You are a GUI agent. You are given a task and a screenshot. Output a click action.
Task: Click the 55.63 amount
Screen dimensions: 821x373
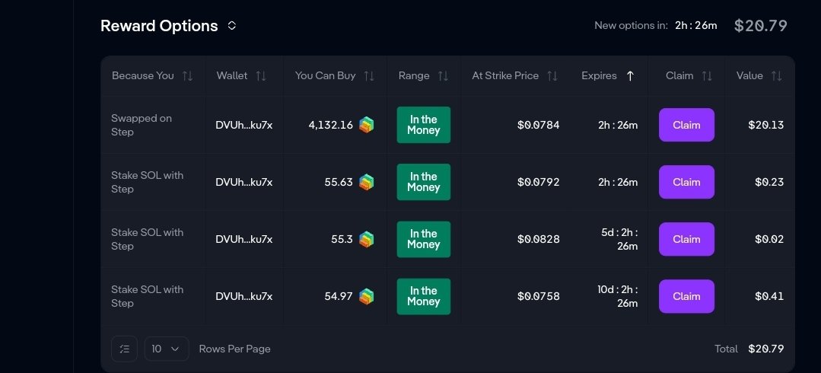point(339,182)
